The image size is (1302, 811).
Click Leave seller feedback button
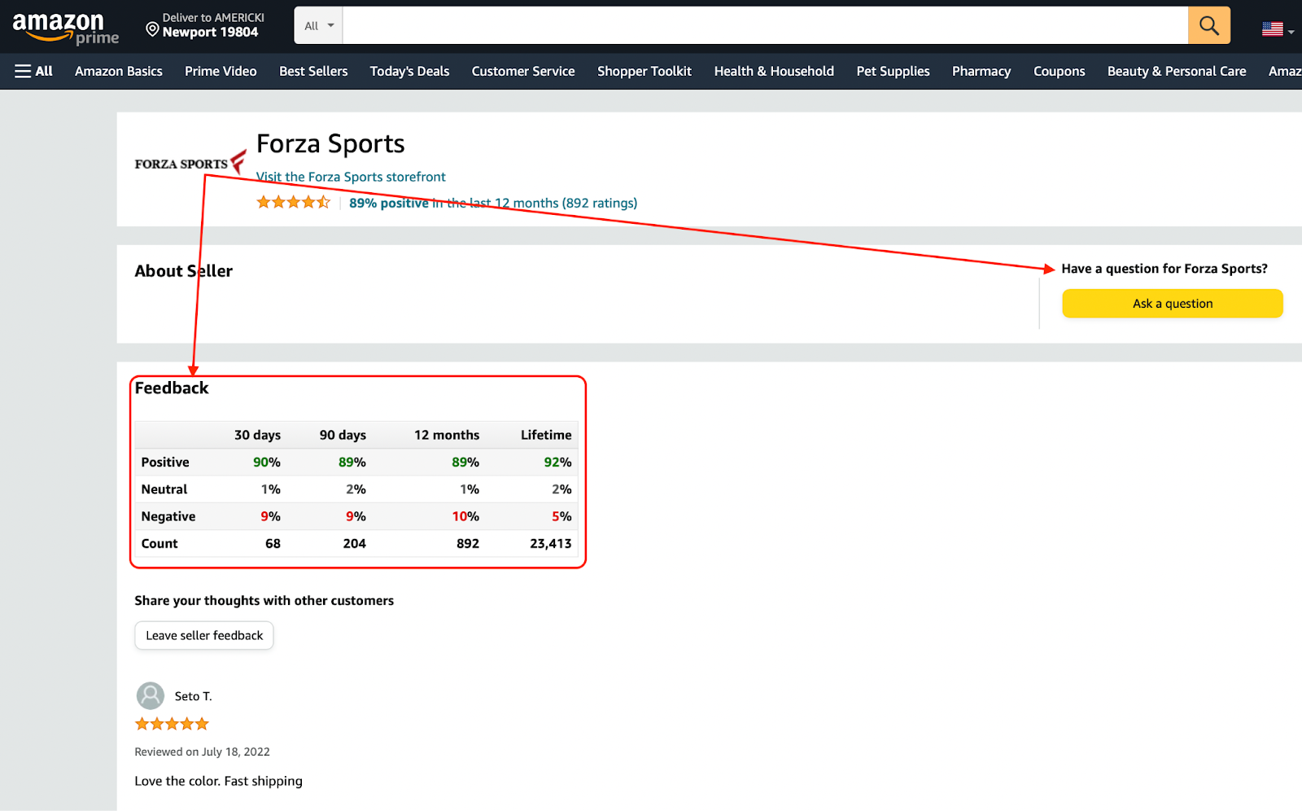point(204,635)
